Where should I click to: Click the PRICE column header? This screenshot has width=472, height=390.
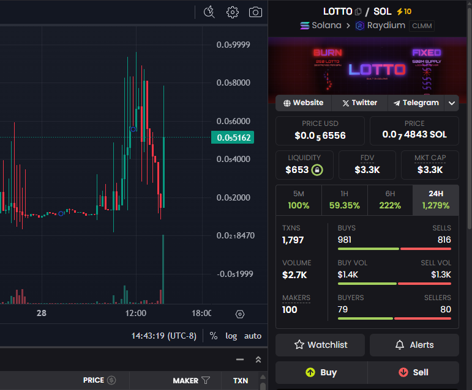coord(93,380)
